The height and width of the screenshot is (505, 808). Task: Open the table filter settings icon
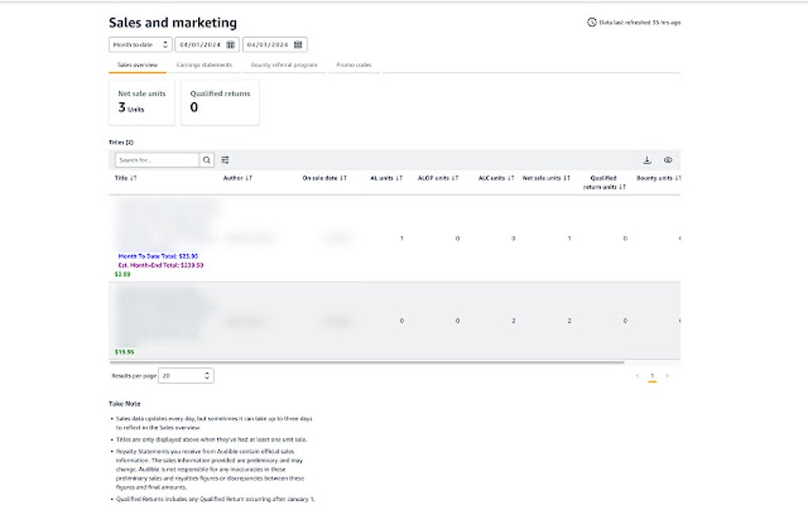coord(226,160)
